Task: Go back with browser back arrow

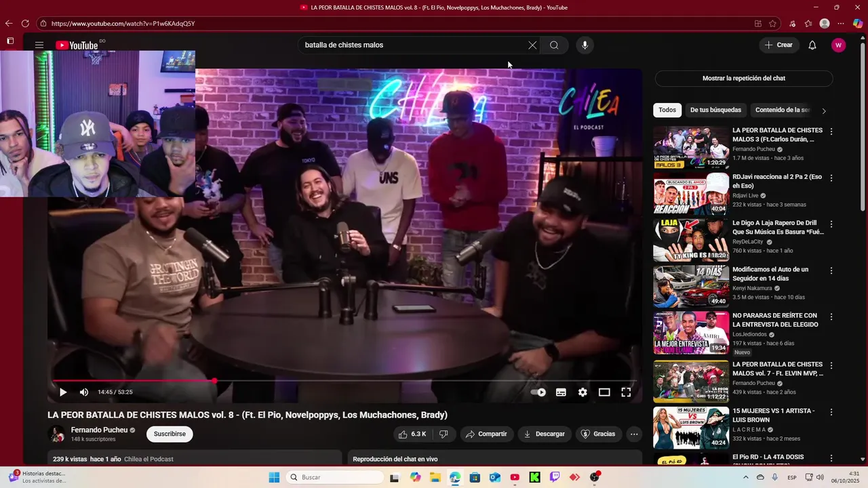Action: pyautogui.click(x=9, y=24)
